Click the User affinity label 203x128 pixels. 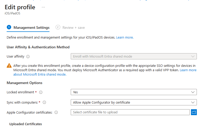(15, 57)
